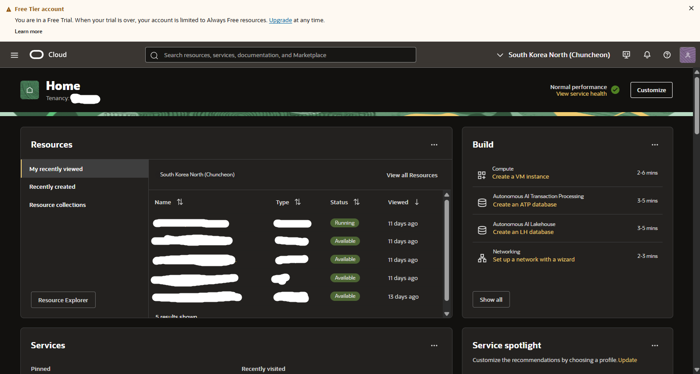
Task: Click the resources table scrollbar thumb
Action: pyautogui.click(x=446, y=250)
